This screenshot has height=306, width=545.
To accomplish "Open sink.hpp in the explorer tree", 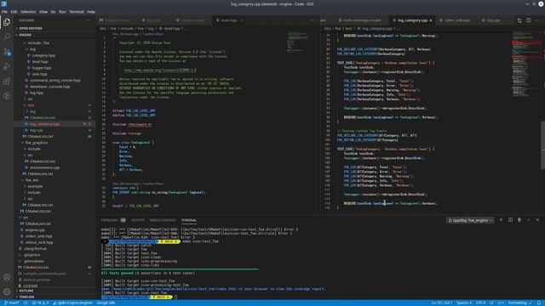I will coord(39,74).
